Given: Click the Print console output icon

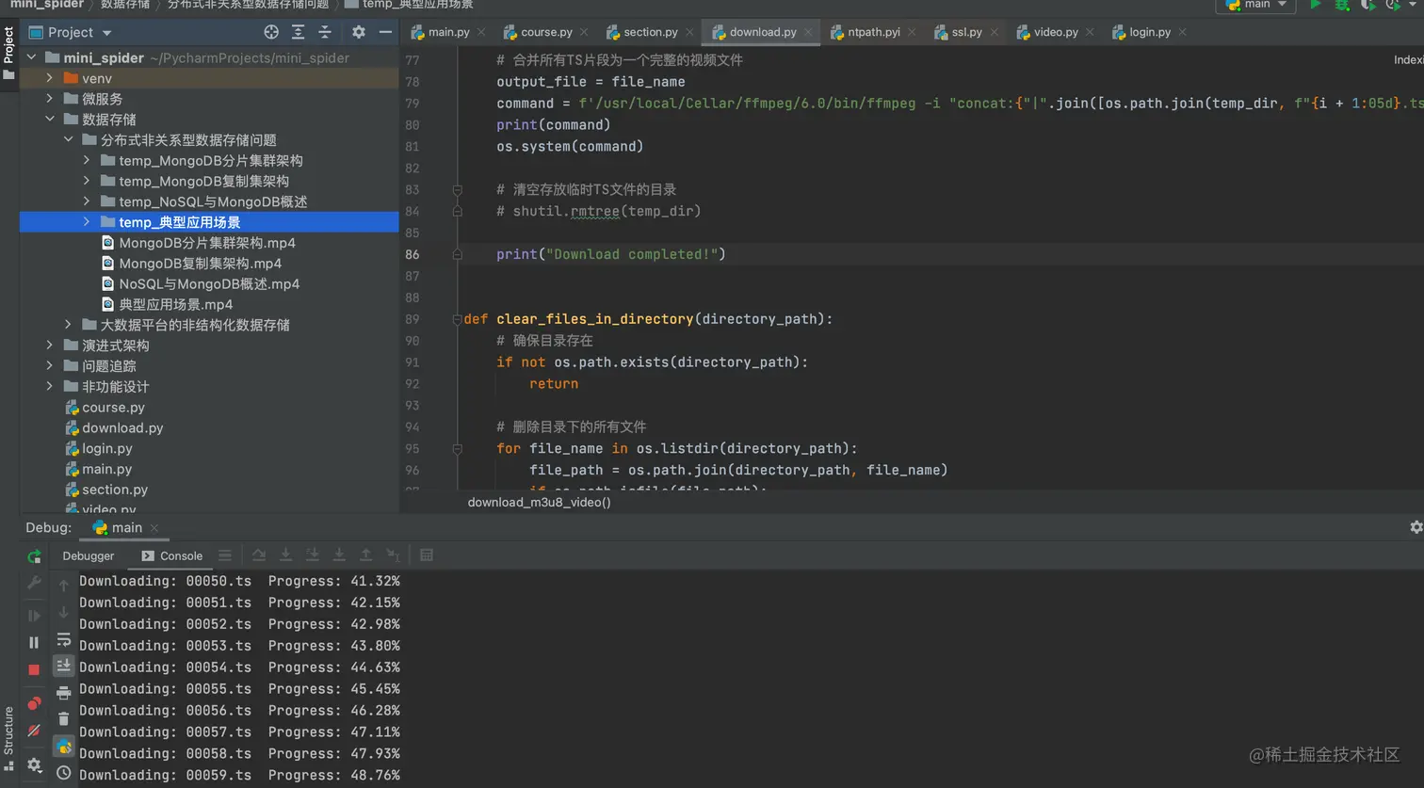Looking at the screenshot, I should pos(63,693).
